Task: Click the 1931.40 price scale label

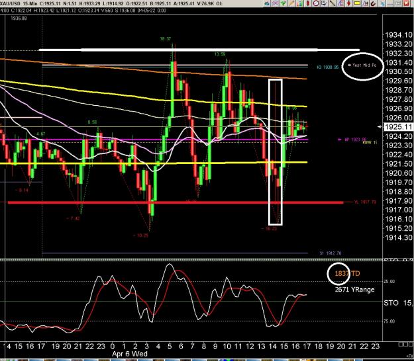Action: pos(399,62)
